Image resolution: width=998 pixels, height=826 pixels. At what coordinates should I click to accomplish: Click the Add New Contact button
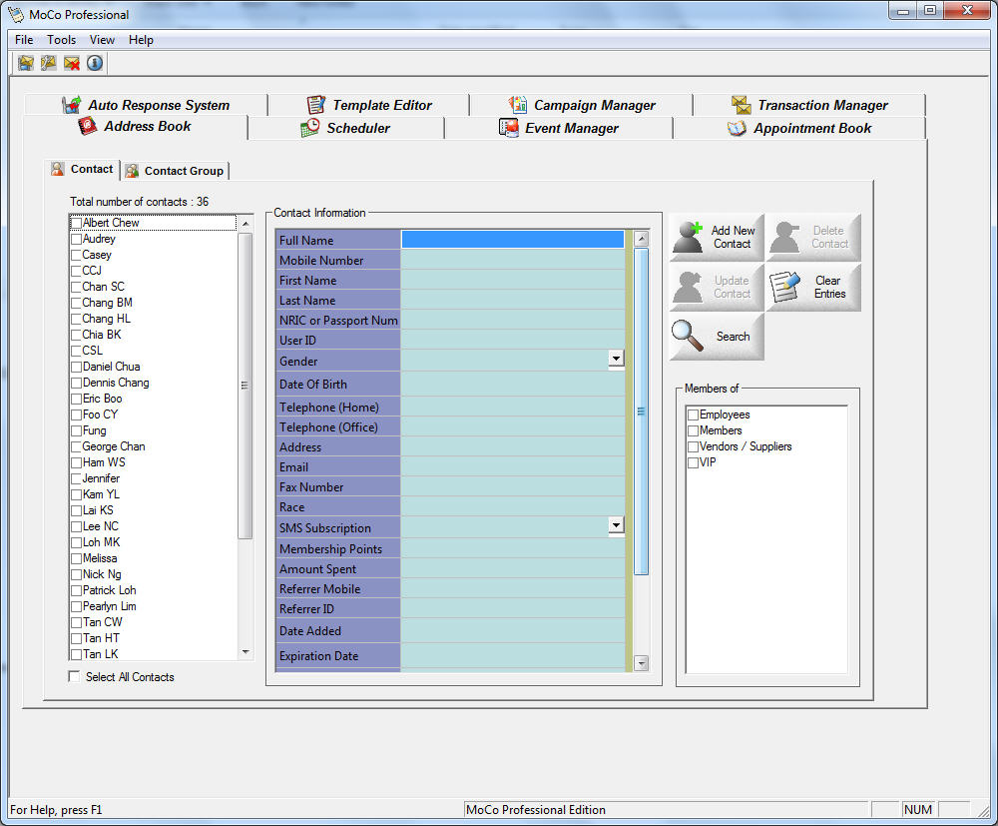(717, 237)
